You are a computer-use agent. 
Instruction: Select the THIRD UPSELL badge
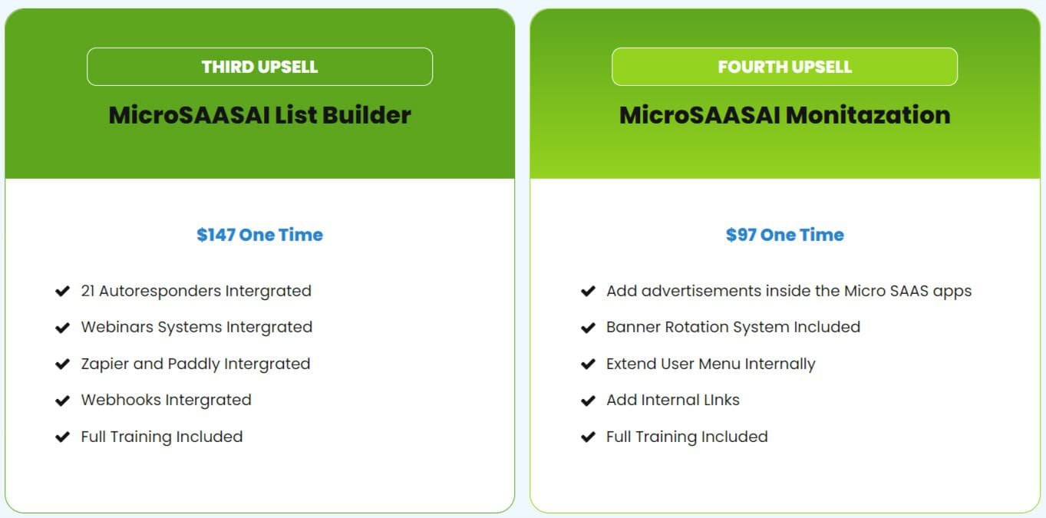[x=259, y=67]
